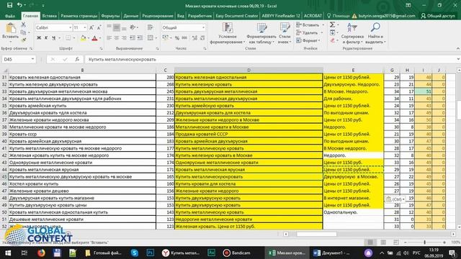Image resolution: width=461 pixels, height=259 pixels.
Task: Switch to the Вставка tab
Action: (x=49, y=16)
